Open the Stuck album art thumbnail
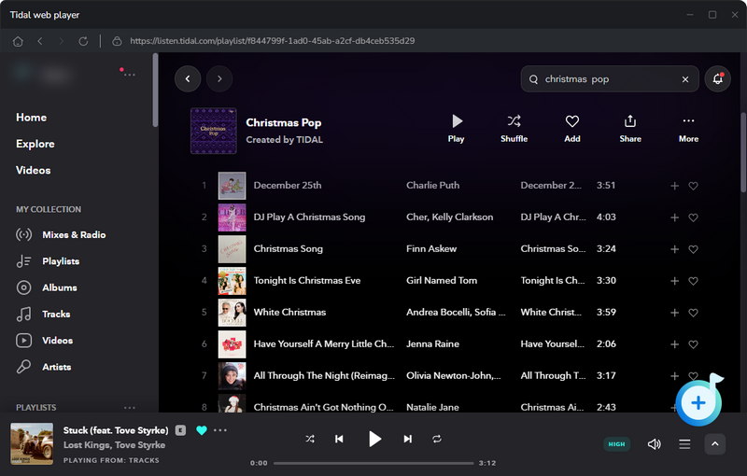Viewport: 747px width, 476px height. (32, 443)
